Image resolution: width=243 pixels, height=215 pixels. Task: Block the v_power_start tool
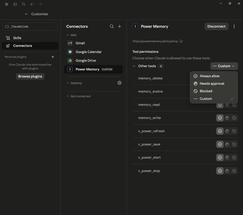(234, 158)
